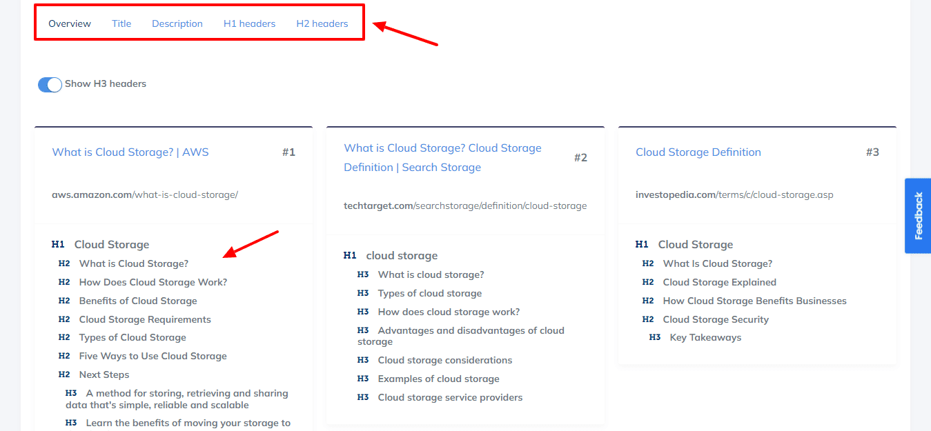
Task: Click rank number #2 on TechTarget card
Action: point(580,158)
